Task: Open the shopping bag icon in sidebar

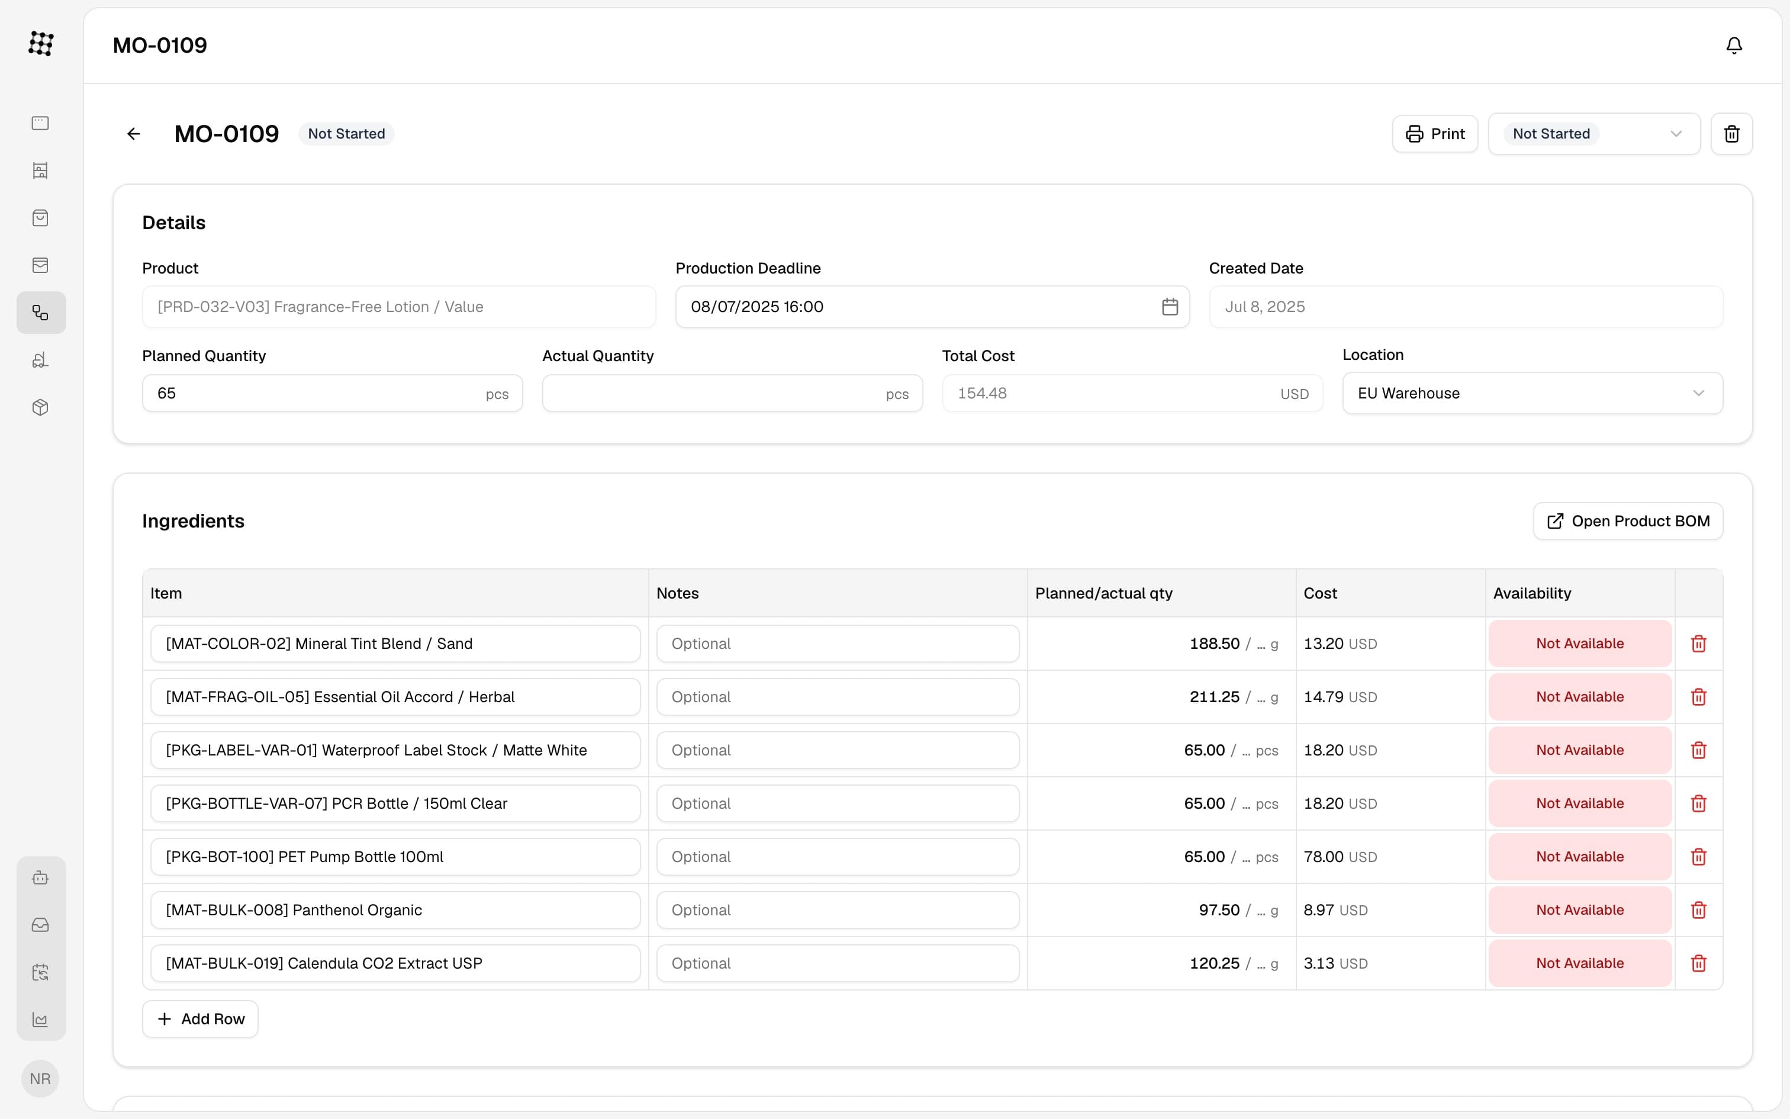Action: (41, 218)
